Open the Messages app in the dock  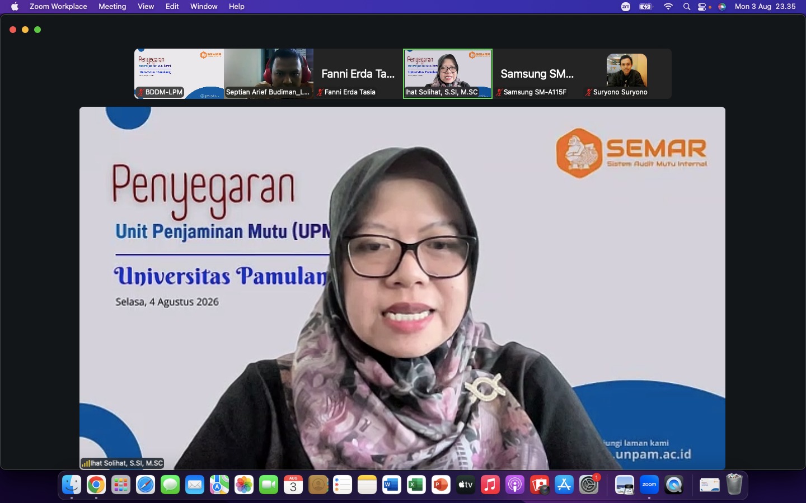click(170, 485)
